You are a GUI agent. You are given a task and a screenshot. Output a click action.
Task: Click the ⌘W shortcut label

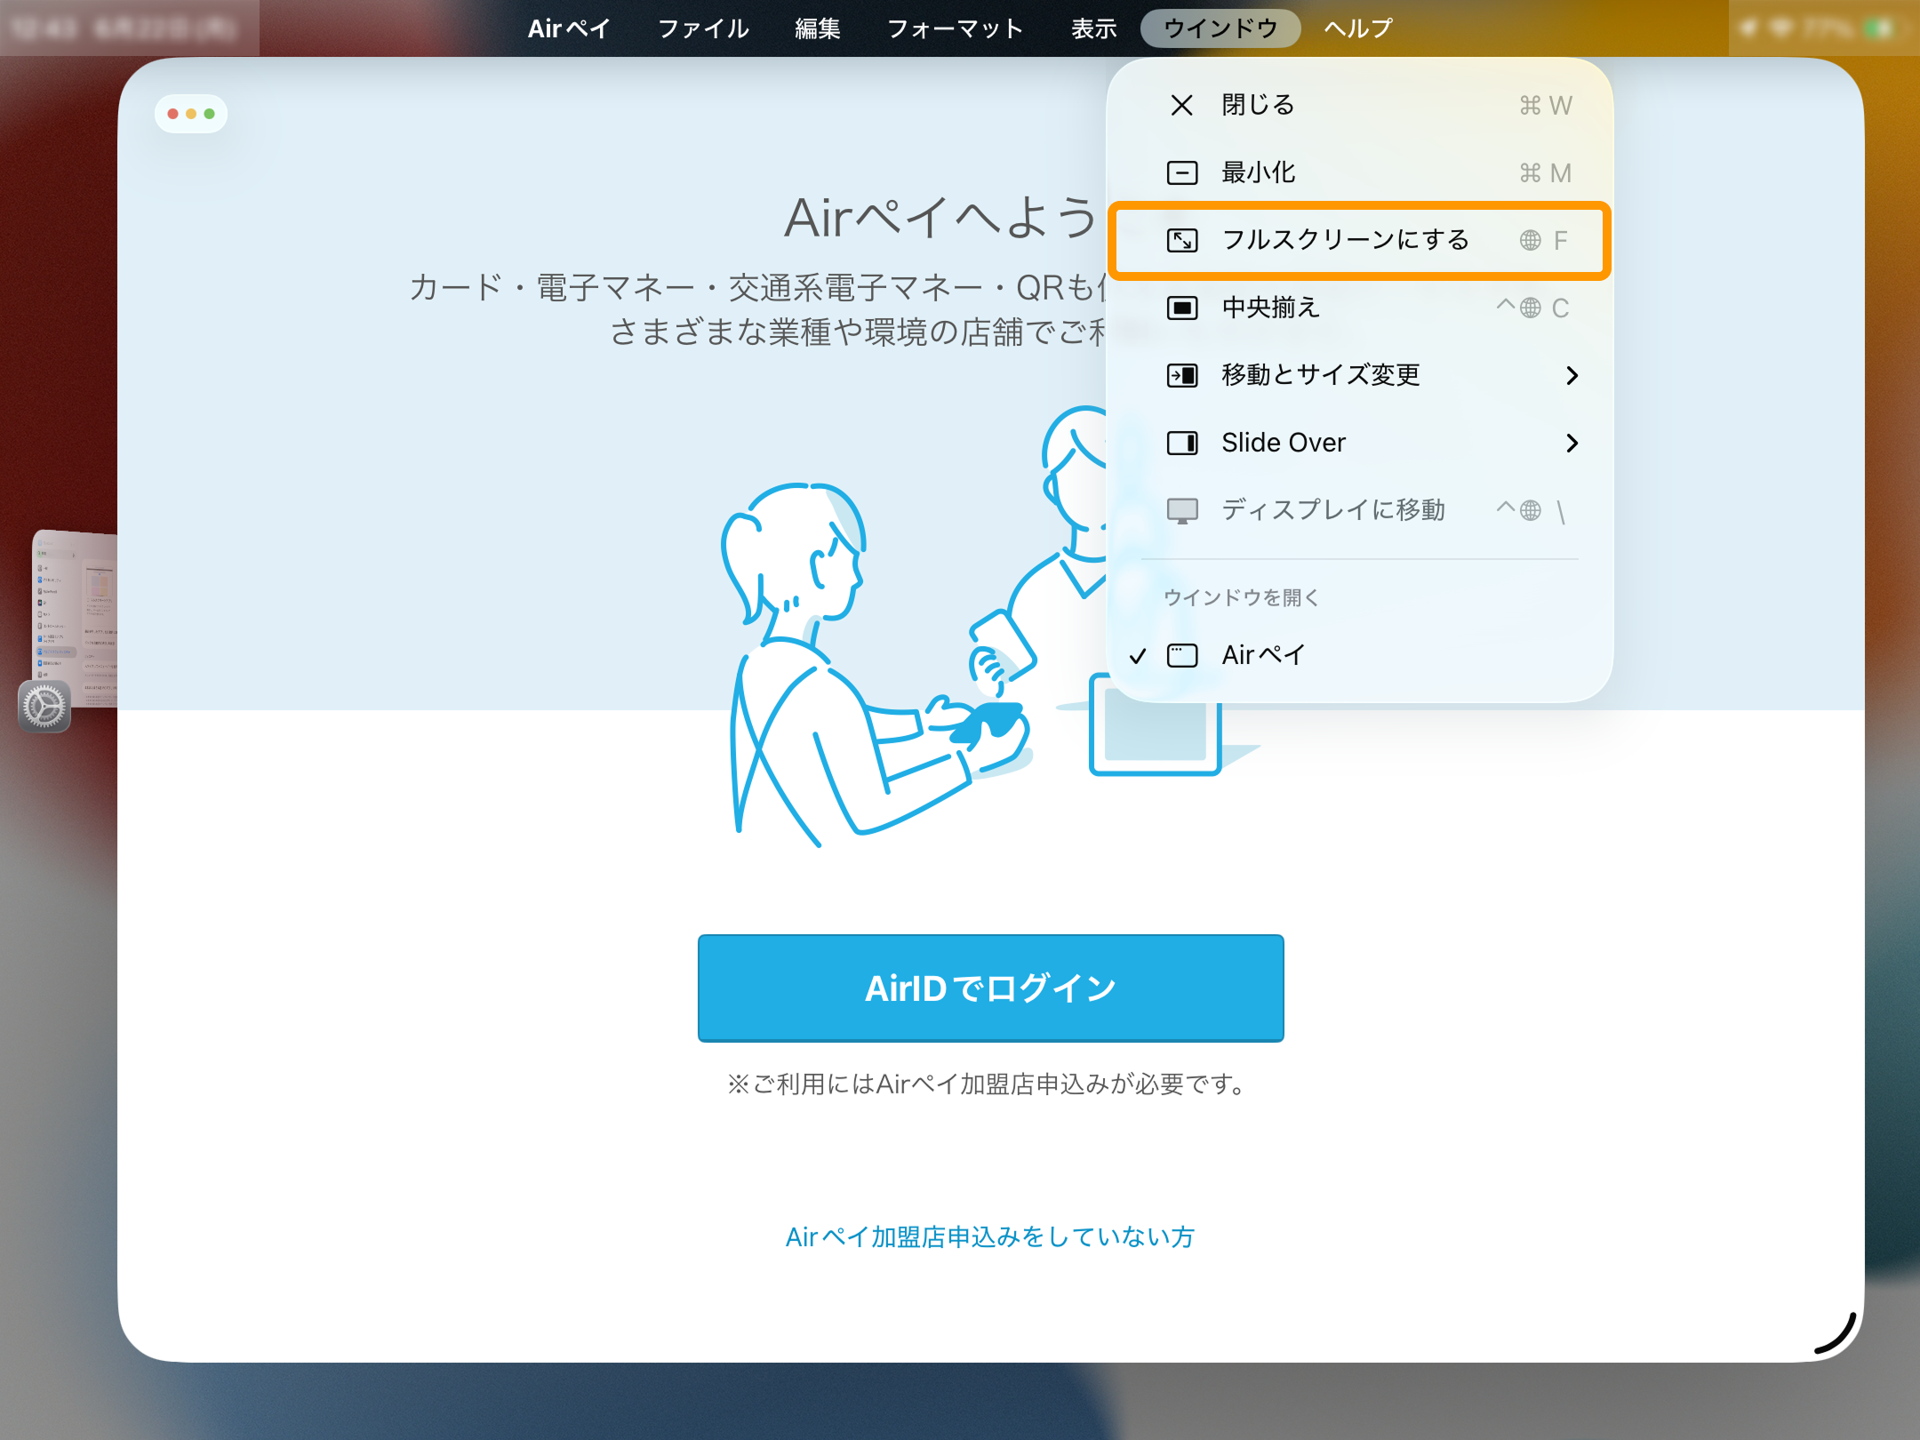[1546, 106]
